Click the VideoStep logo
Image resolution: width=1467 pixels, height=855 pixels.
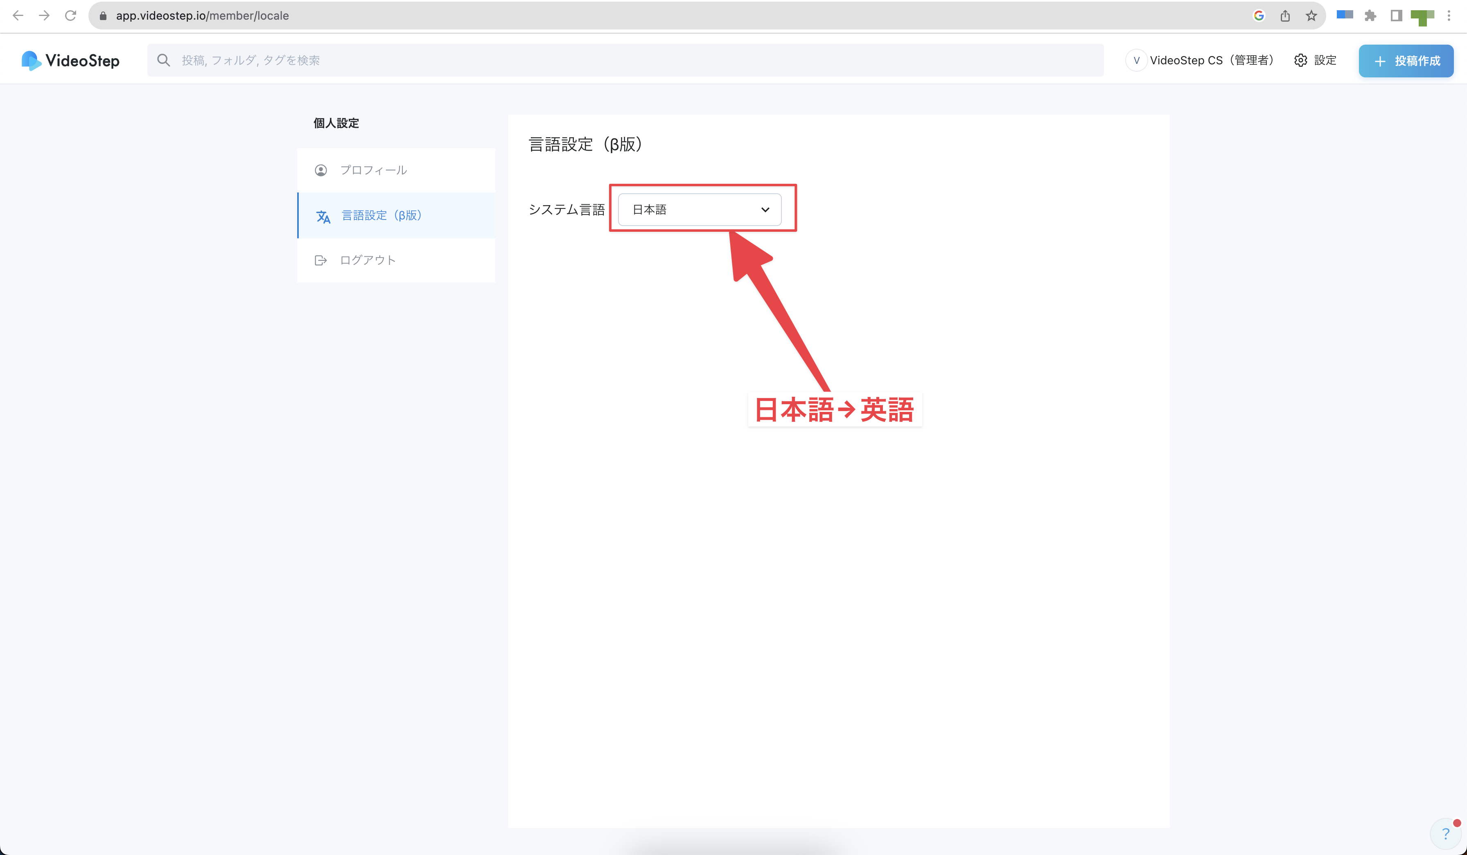70,61
